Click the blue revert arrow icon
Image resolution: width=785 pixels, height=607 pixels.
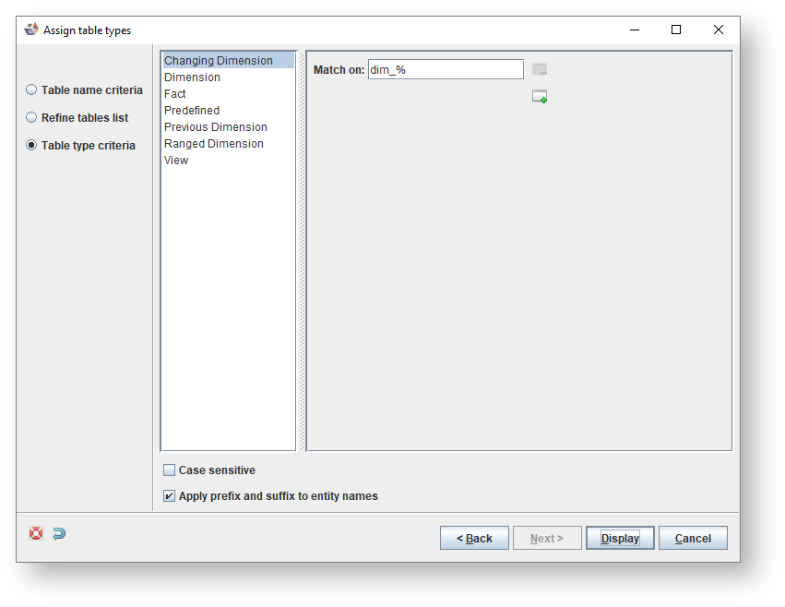(58, 533)
